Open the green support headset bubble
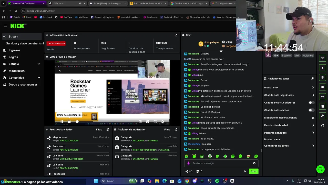The image size is (328, 185). [320, 169]
